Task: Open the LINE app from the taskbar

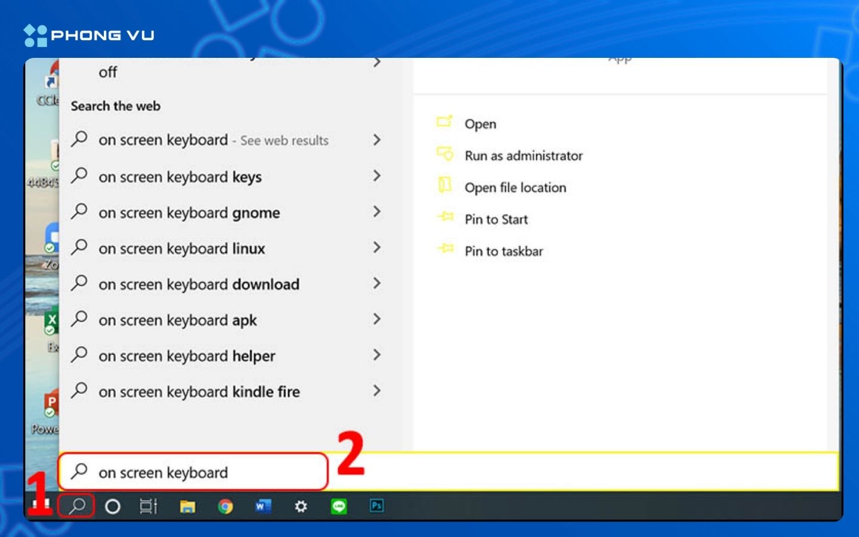Action: tap(338, 507)
